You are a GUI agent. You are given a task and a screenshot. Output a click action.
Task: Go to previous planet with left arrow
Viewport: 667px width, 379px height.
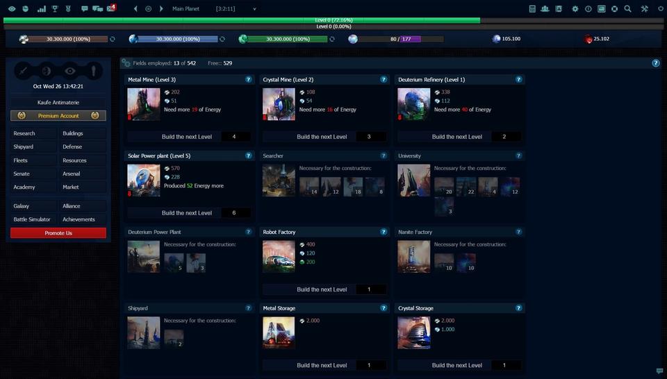[x=135, y=9]
